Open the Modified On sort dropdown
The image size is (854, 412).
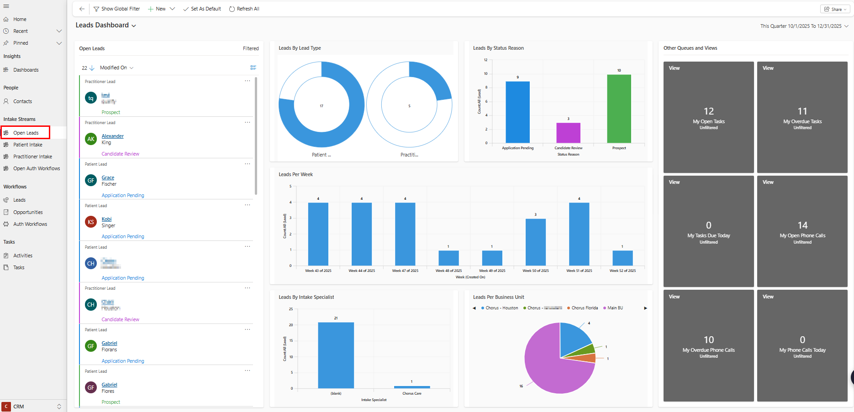point(116,68)
